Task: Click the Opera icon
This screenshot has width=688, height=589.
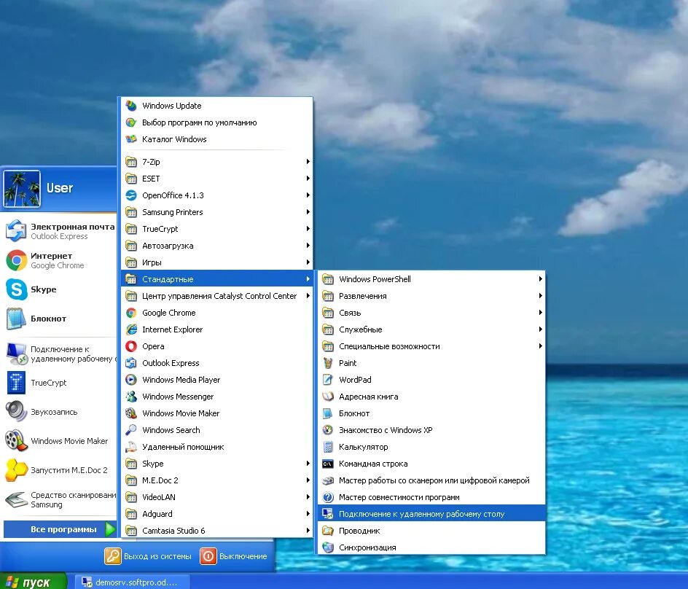Action: point(130,346)
